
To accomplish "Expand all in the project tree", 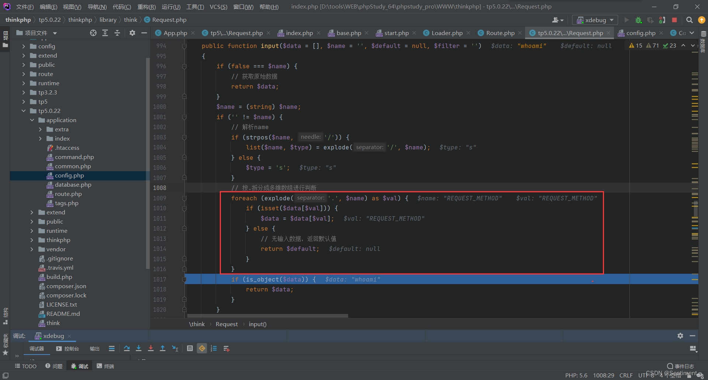I will point(105,33).
